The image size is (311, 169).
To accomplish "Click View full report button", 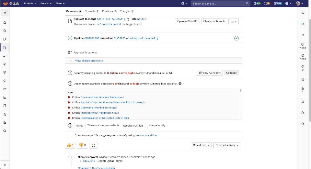I will [x=210, y=73].
